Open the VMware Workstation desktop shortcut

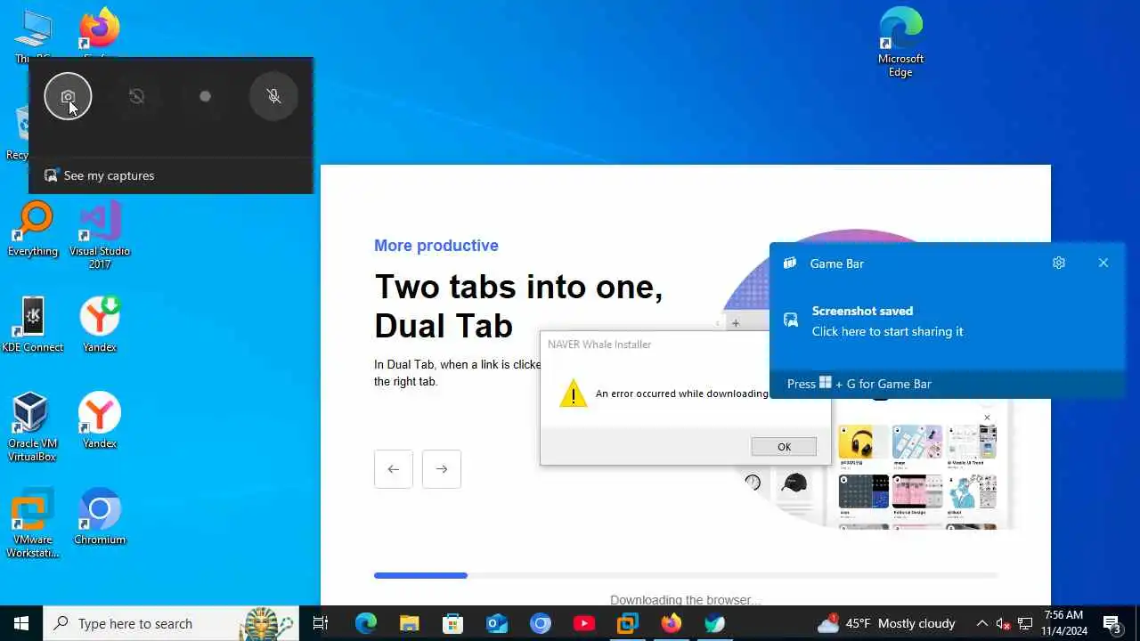coord(33,523)
